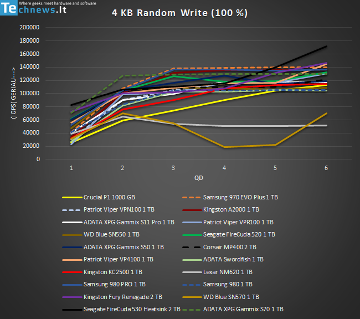Select the Seagate FireCuda 530 Heatsink legend entry
The width and height of the screenshot is (360, 319).
pos(121,310)
